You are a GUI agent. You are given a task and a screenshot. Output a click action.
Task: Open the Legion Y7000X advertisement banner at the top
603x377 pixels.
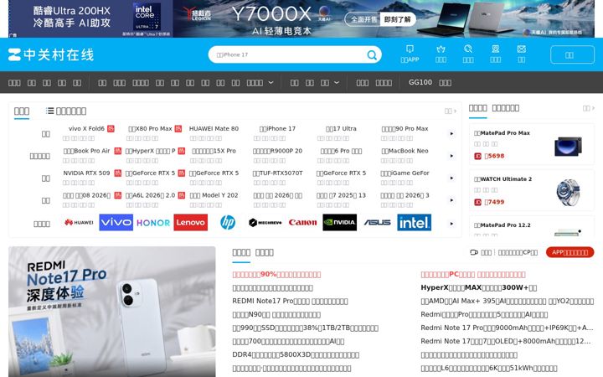[301, 18]
